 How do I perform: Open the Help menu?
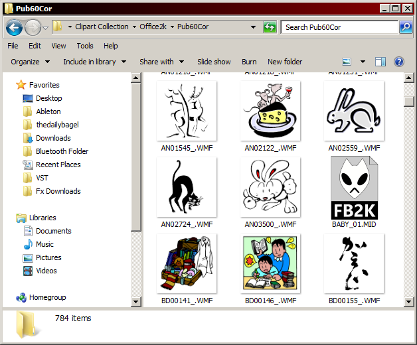click(x=111, y=46)
